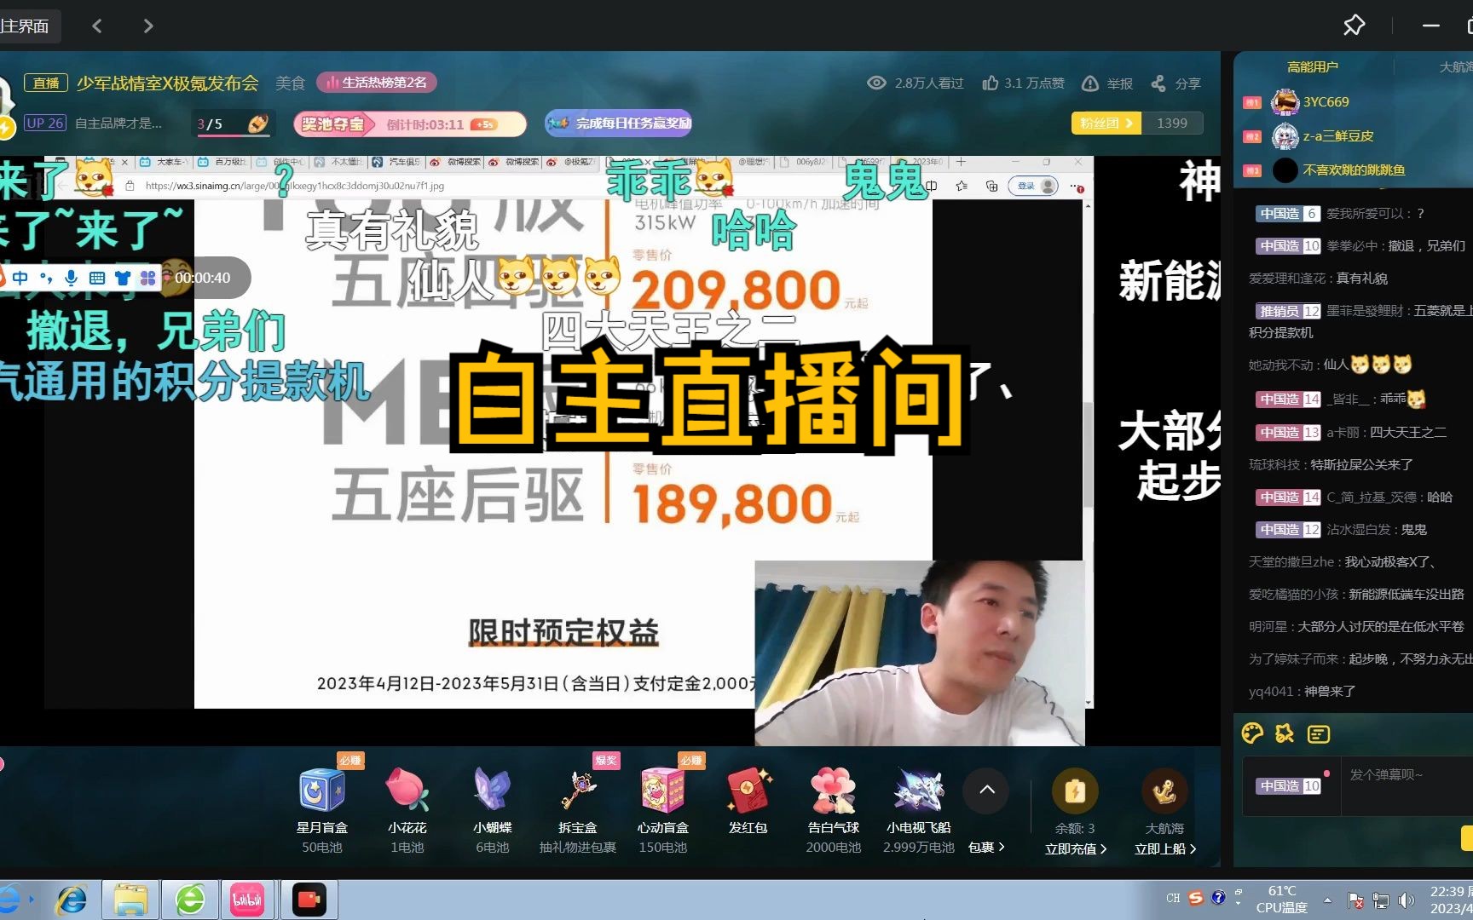1473x920 pixels.
Task: Click the 美食 category link
Action: (x=290, y=83)
